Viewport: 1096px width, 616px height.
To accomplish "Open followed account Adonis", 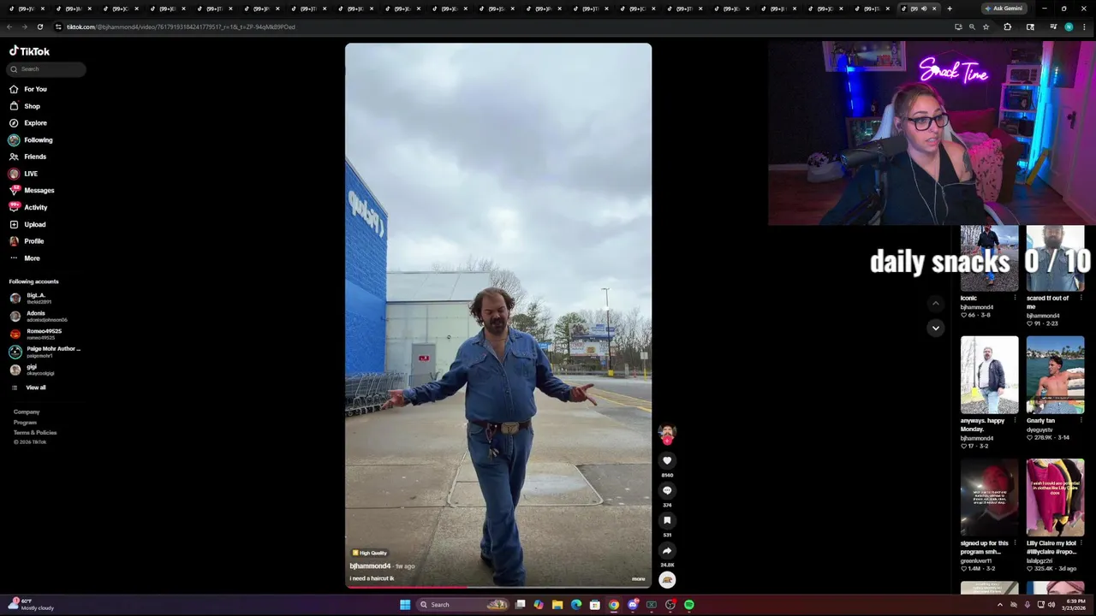I will (39, 316).
